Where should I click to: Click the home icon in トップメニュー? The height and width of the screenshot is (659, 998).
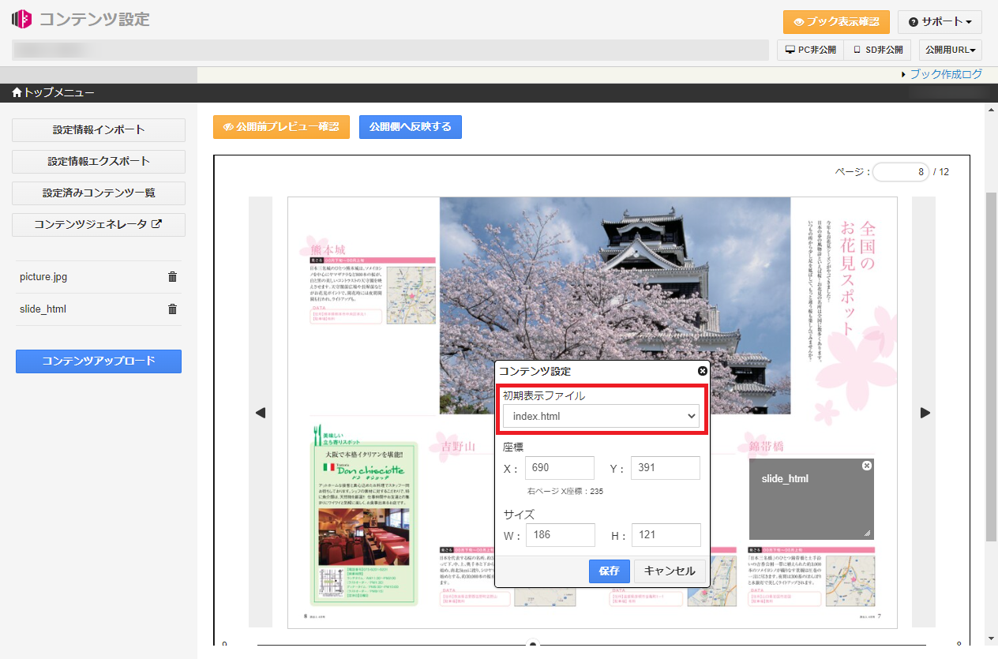(17, 93)
